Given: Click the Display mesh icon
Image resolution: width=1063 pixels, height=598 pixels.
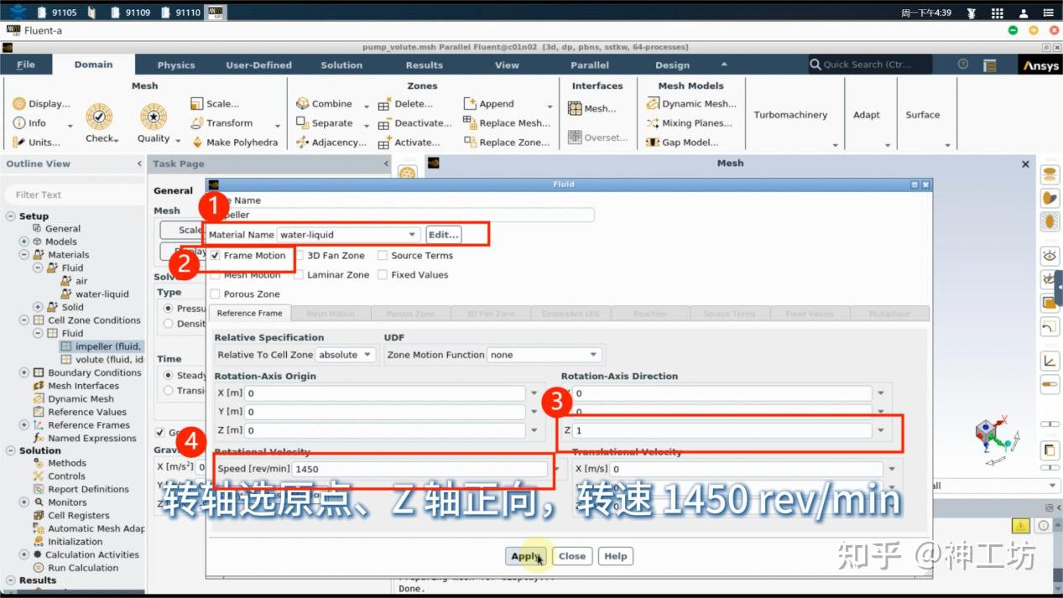Looking at the screenshot, I should tap(18, 104).
